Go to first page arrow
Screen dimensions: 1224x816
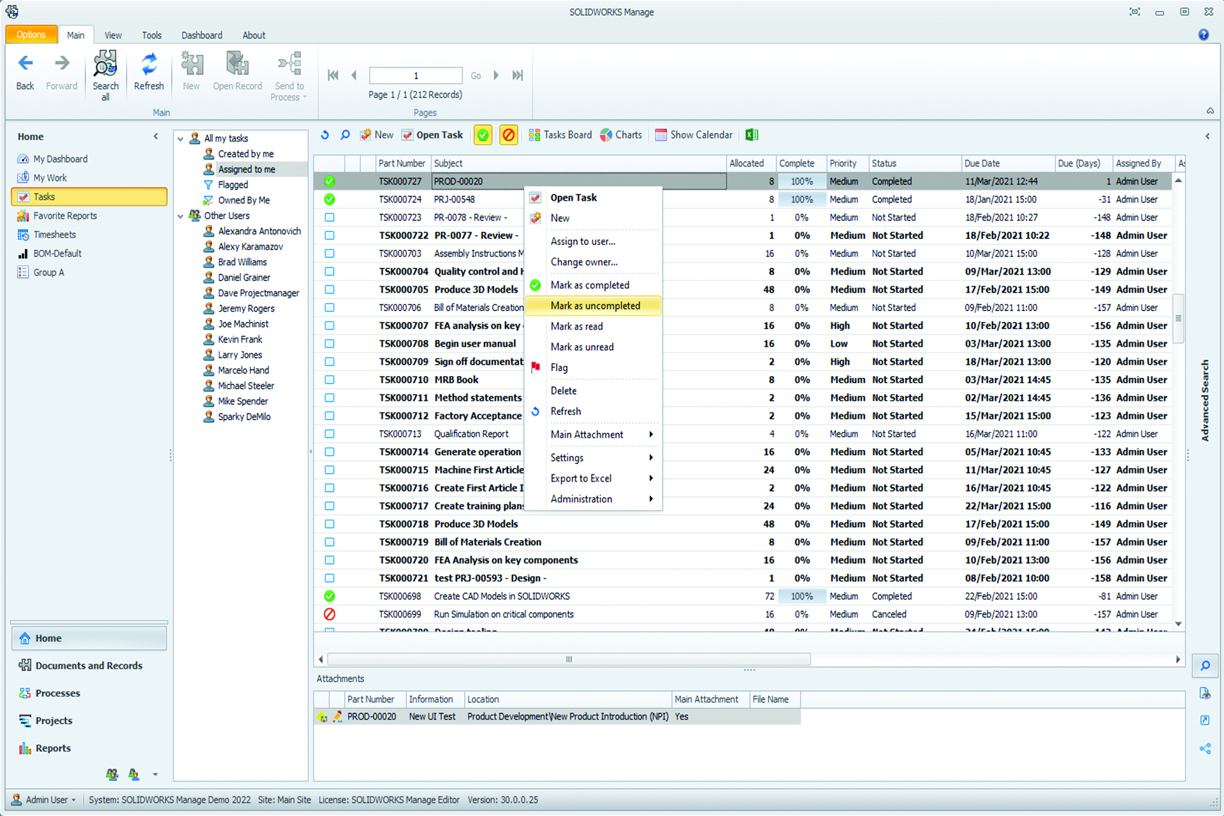click(x=333, y=75)
